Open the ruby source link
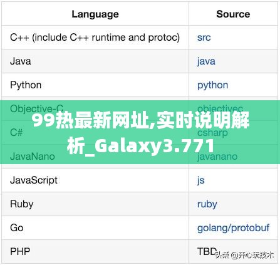 pos(207,204)
